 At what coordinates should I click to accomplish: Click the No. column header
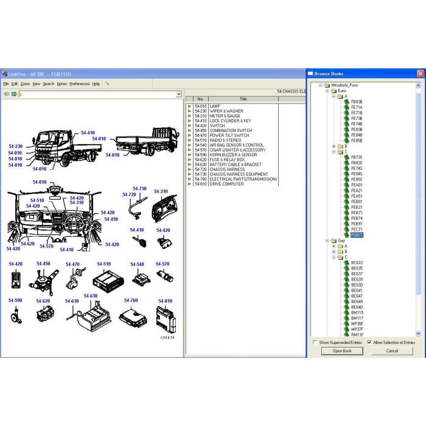pos(200,99)
